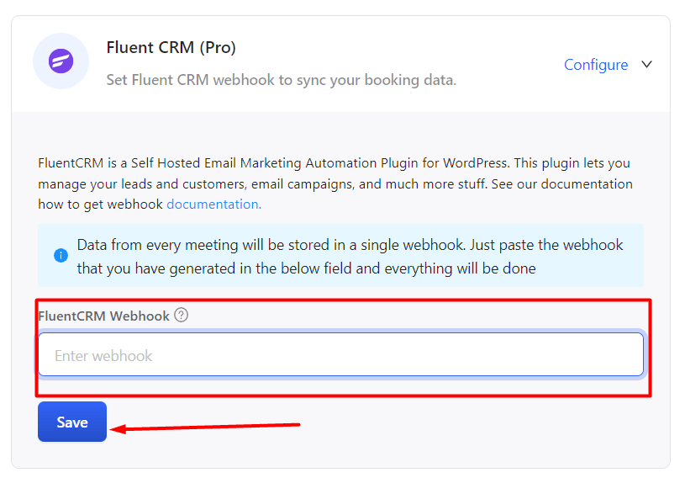Viewport: 685px width, 478px height.
Task: Click the purple Fluent CRM logo icon
Action: click(61, 61)
